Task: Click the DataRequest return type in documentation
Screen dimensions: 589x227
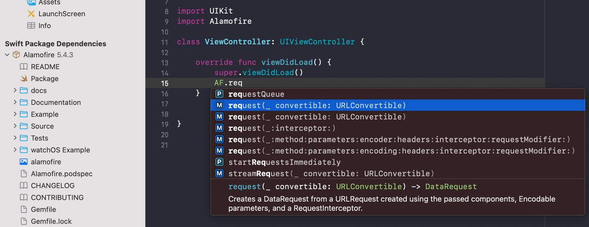Action: 451,187
